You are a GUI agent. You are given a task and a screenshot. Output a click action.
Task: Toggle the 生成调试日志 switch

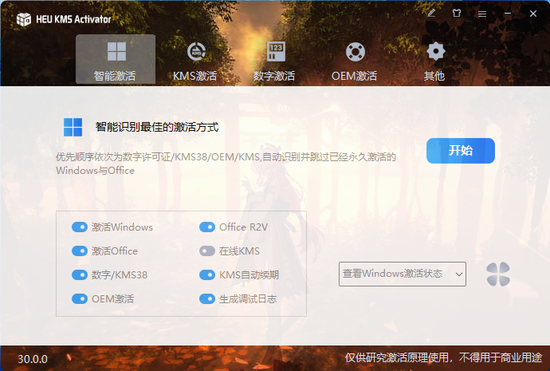click(x=207, y=299)
